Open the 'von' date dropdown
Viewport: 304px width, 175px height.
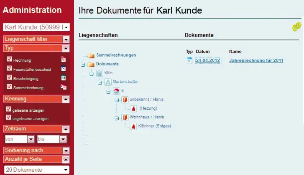click(x=31, y=139)
